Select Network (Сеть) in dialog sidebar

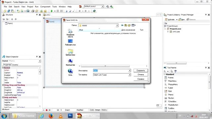tap(70, 72)
